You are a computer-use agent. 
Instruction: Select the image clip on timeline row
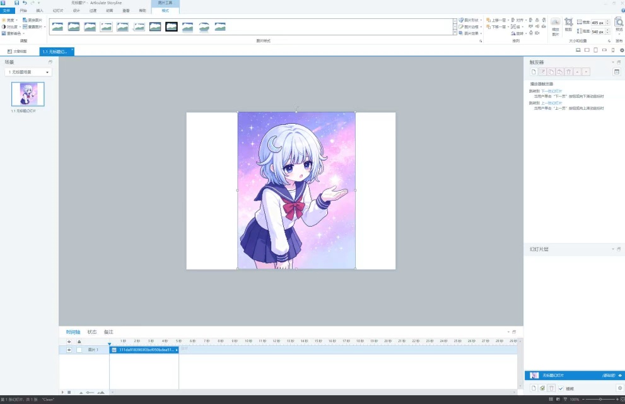144,350
